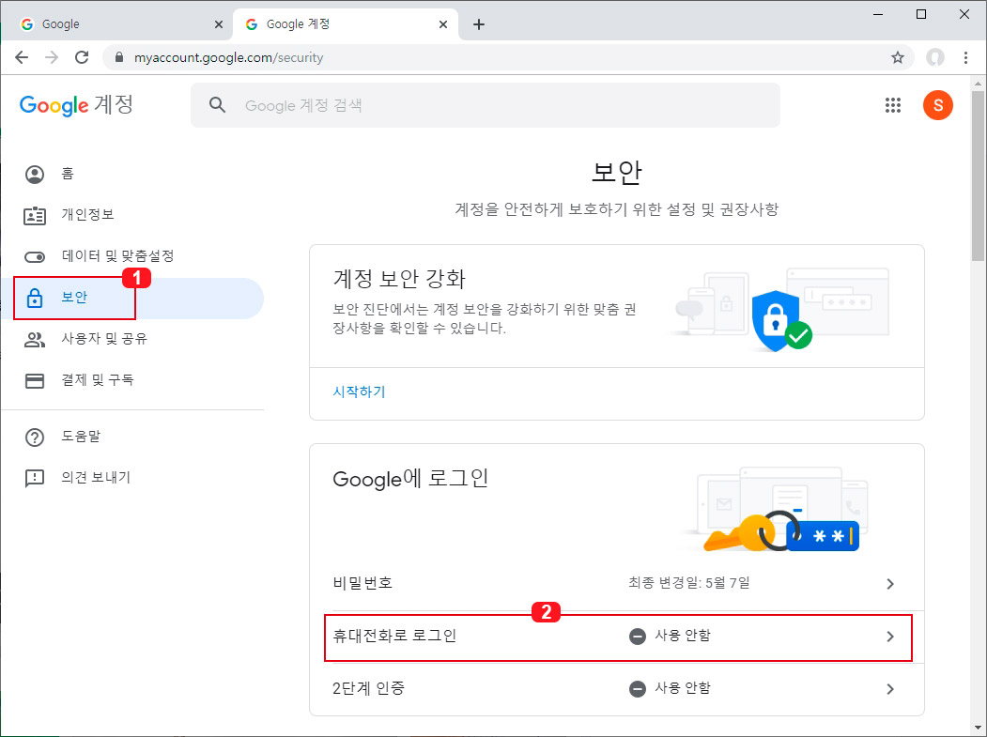Click the Google에 로그인 heading

pyautogui.click(x=410, y=479)
